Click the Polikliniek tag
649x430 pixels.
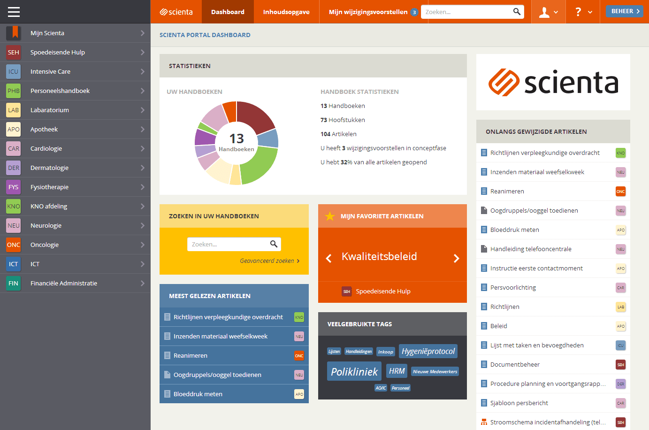(354, 371)
